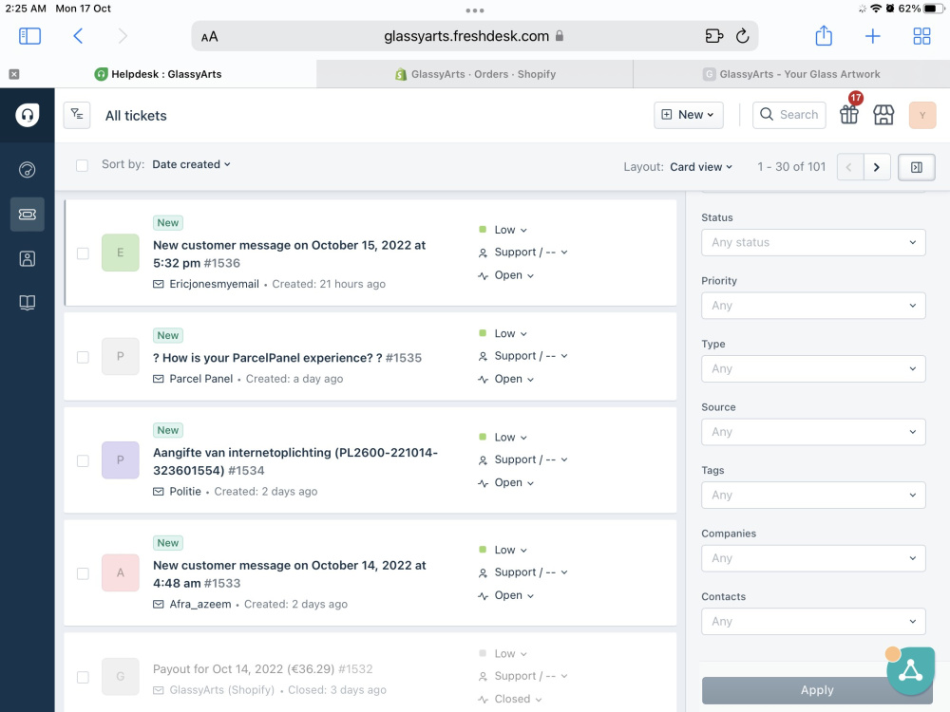Open the gift box notifications icon
950x712 pixels.
tap(849, 115)
